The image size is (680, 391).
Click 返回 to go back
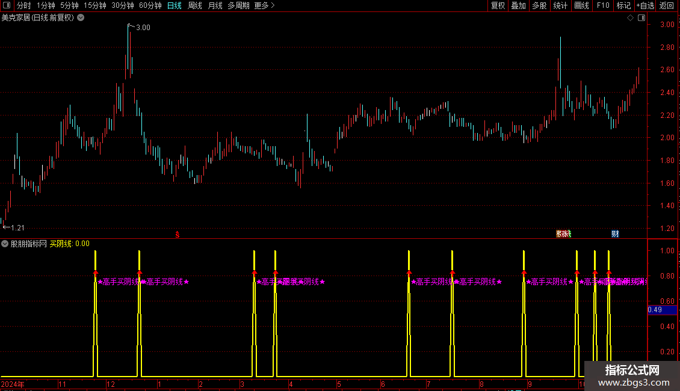[667, 5]
